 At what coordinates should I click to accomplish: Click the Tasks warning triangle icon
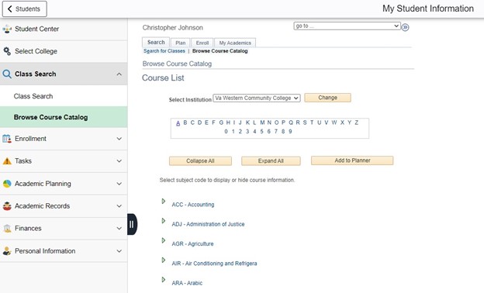[7, 161]
